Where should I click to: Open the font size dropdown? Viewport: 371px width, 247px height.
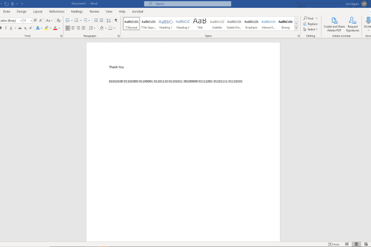click(31, 21)
